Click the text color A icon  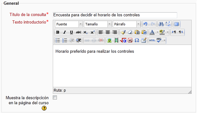point(152,32)
